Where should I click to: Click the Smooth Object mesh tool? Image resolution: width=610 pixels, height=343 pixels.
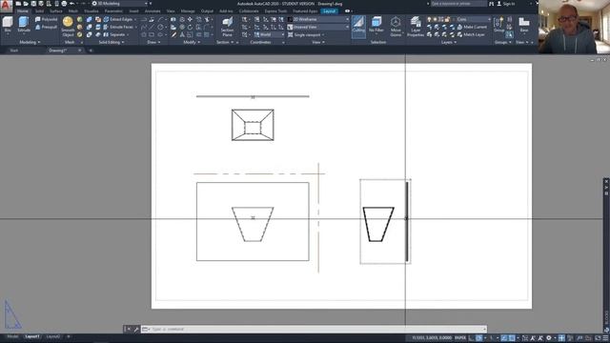(x=68, y=26)
